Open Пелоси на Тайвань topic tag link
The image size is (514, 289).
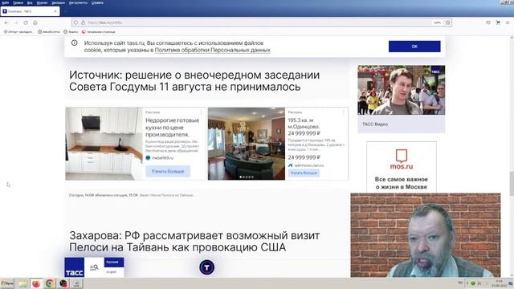(166, 195)
